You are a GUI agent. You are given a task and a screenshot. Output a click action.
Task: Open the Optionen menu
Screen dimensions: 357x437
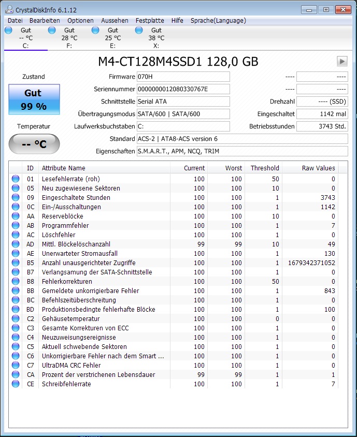coord(80,21)
